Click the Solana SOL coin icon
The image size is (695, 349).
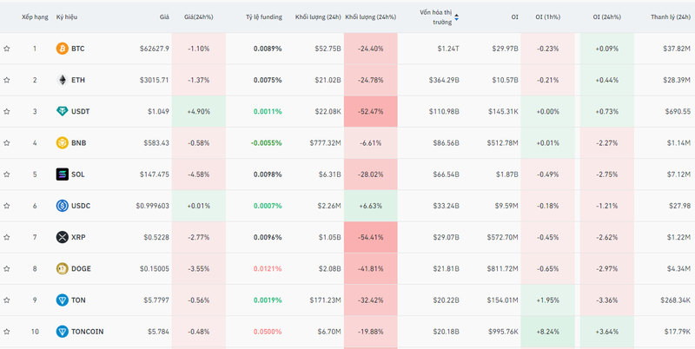pos(63,174)
